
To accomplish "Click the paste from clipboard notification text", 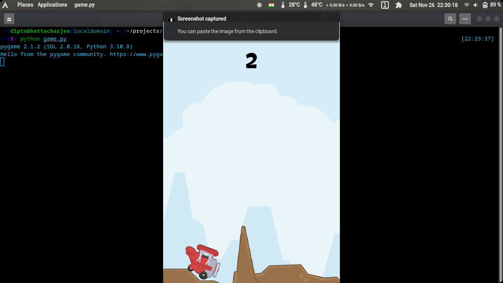I will click(x=228, y=31).
